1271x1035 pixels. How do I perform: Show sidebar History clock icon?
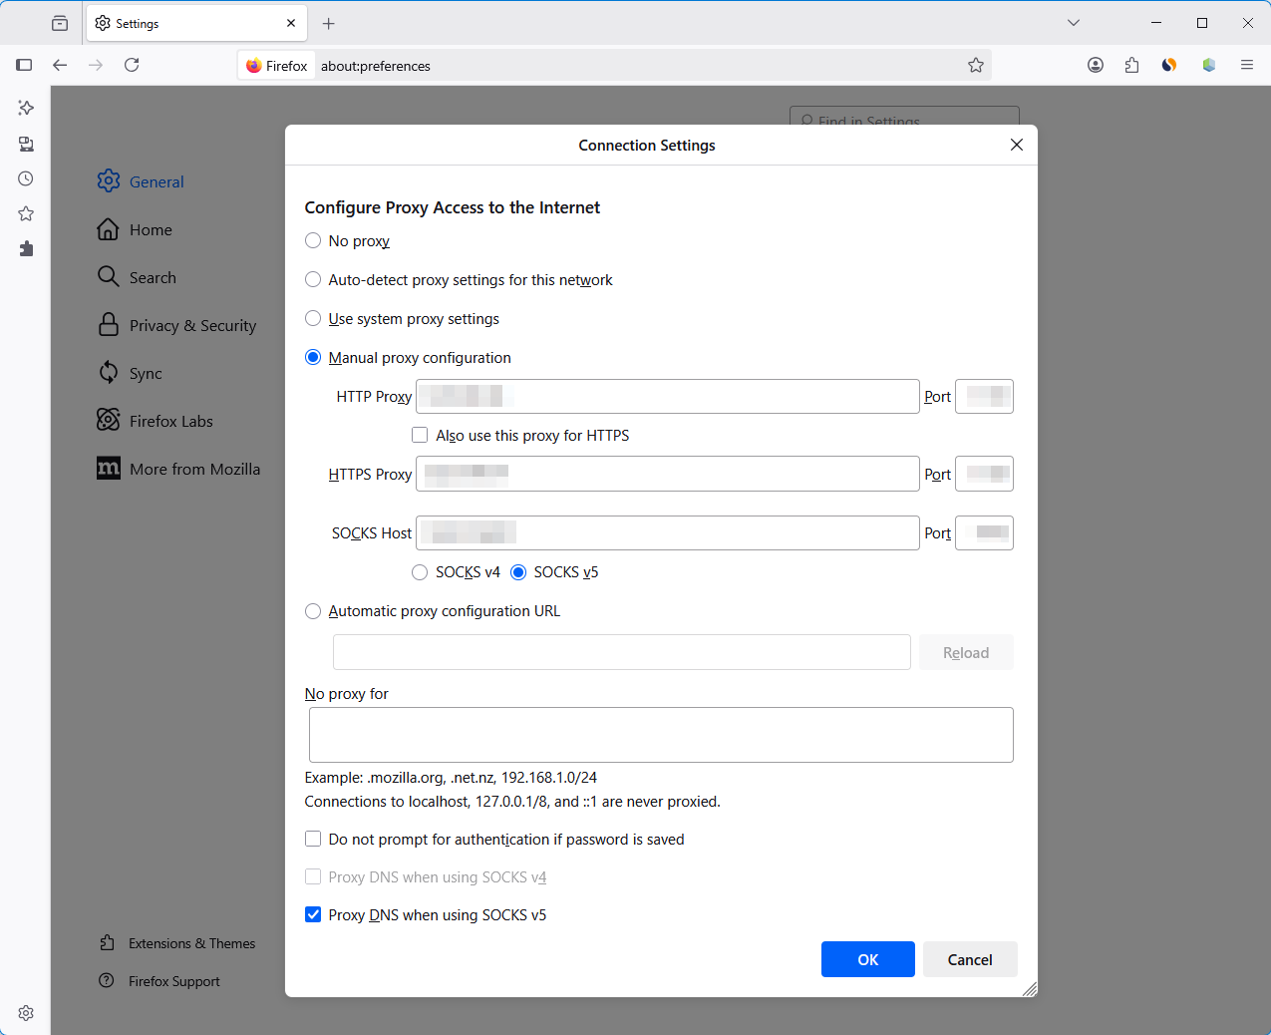26,178
